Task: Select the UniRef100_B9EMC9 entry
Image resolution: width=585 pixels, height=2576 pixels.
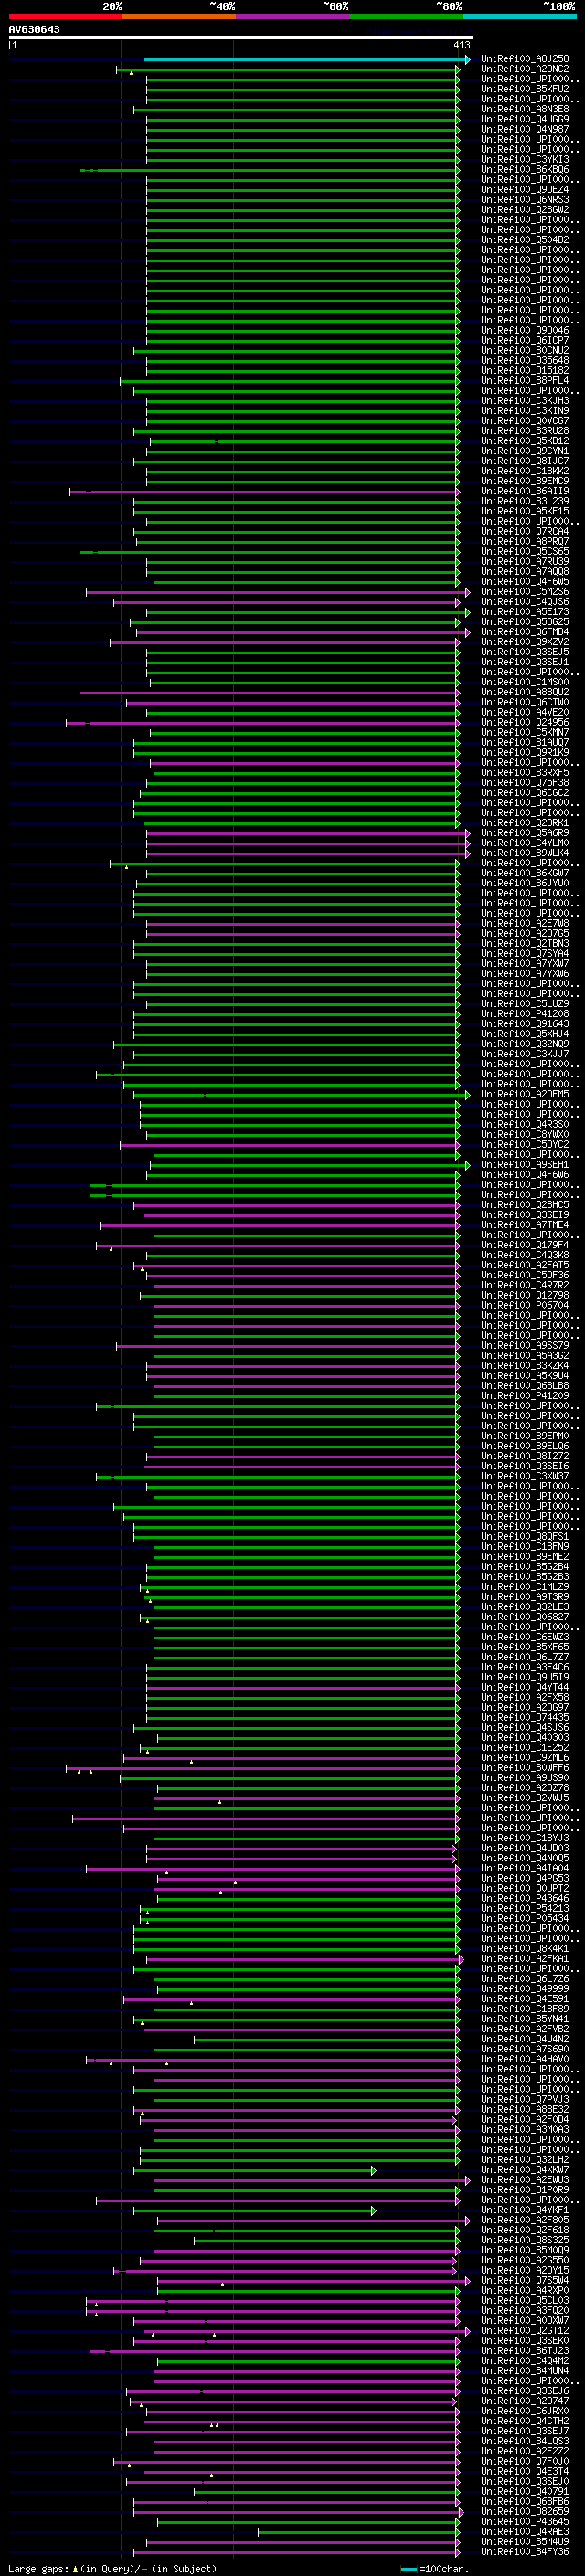Action: click(x=525, y=481)
